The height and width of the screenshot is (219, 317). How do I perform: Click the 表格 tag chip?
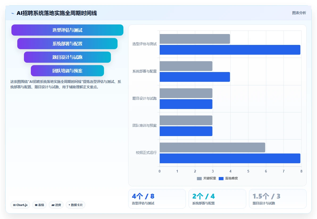(39, 205)
